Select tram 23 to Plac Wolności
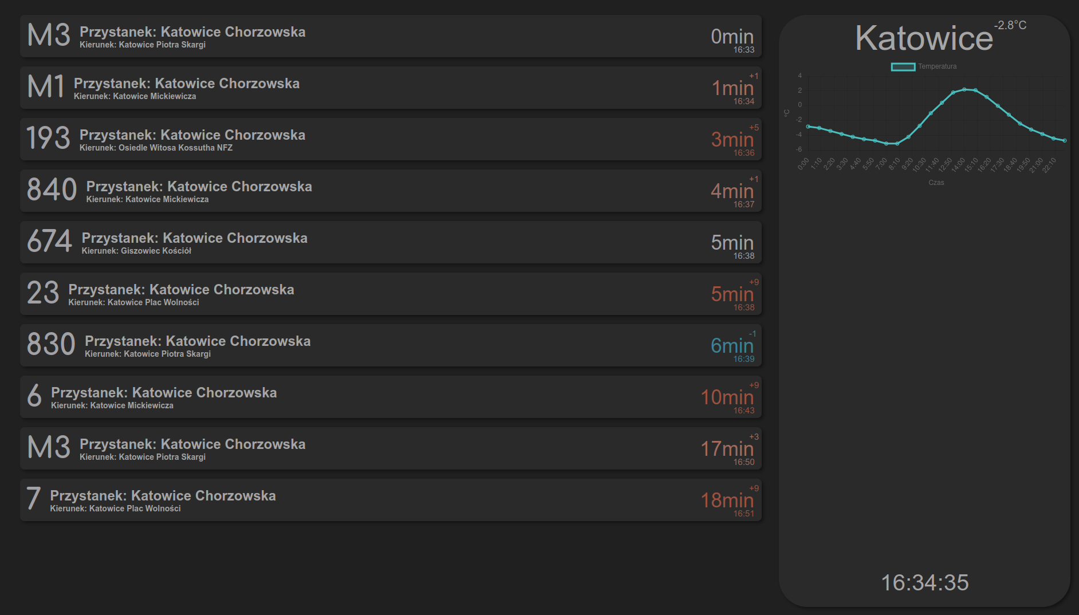The height and width of the screenshot is (615, 1079). [x=391, y=294]
